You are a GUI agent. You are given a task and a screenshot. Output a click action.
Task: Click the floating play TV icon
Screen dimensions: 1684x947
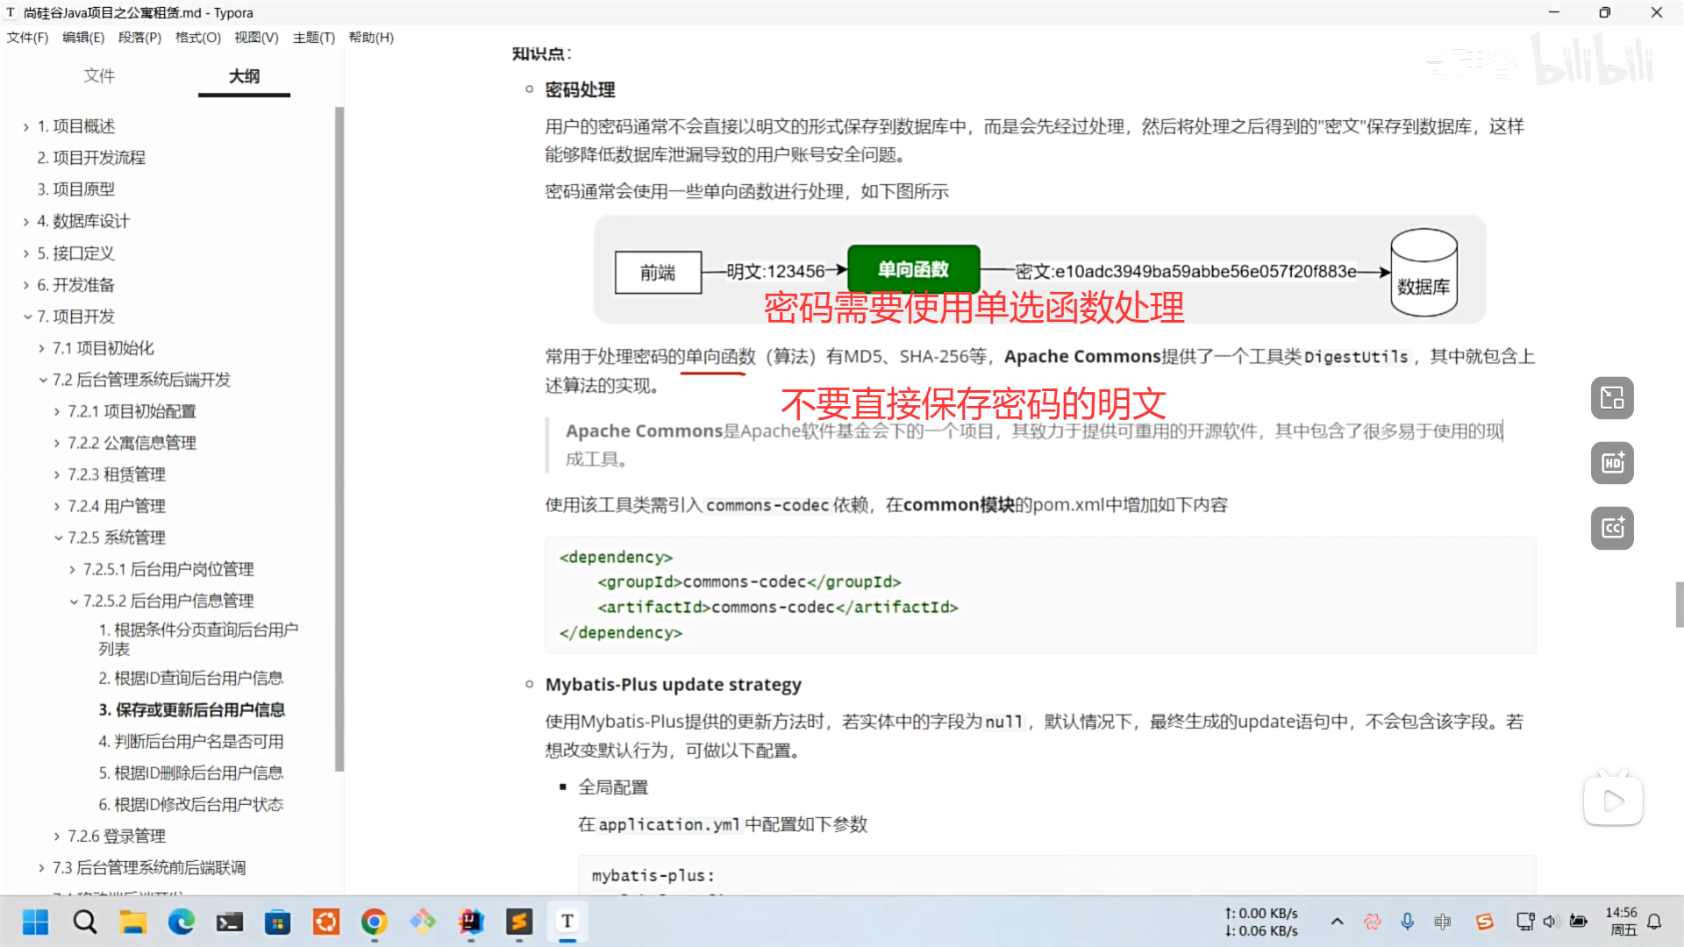pos(1612,800)
